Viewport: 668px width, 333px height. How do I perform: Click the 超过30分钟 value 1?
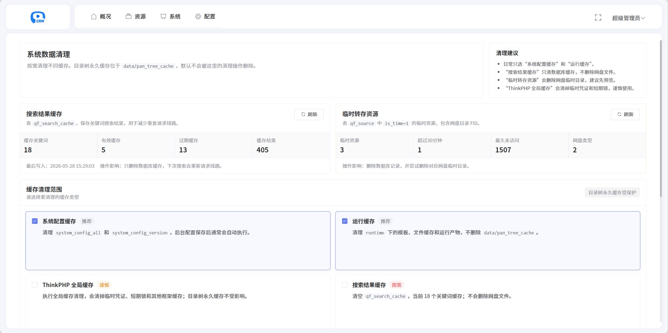pos(419,150)
